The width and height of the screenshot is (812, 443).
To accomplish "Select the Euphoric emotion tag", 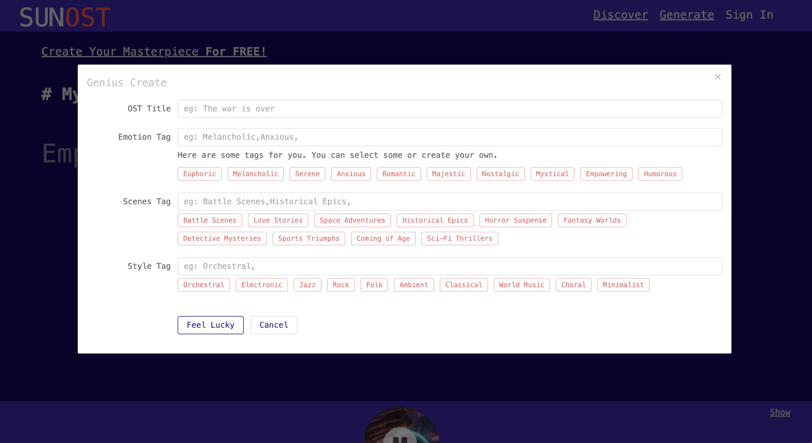I will [199, 174].
